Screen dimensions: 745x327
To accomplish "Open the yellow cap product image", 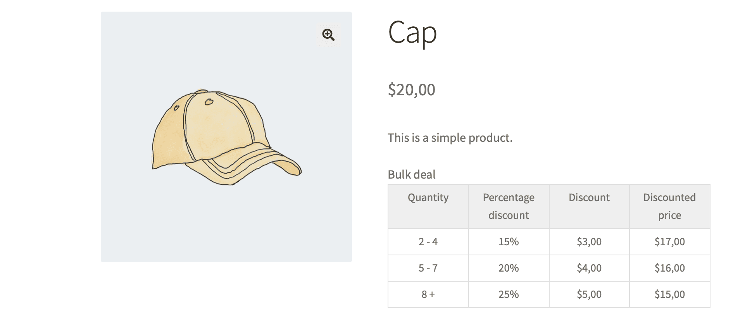I will pos(226,137).
